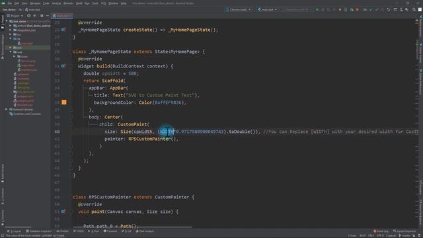423x238 pixels.
Task: Open the Event Log panel
Action: 381,231
